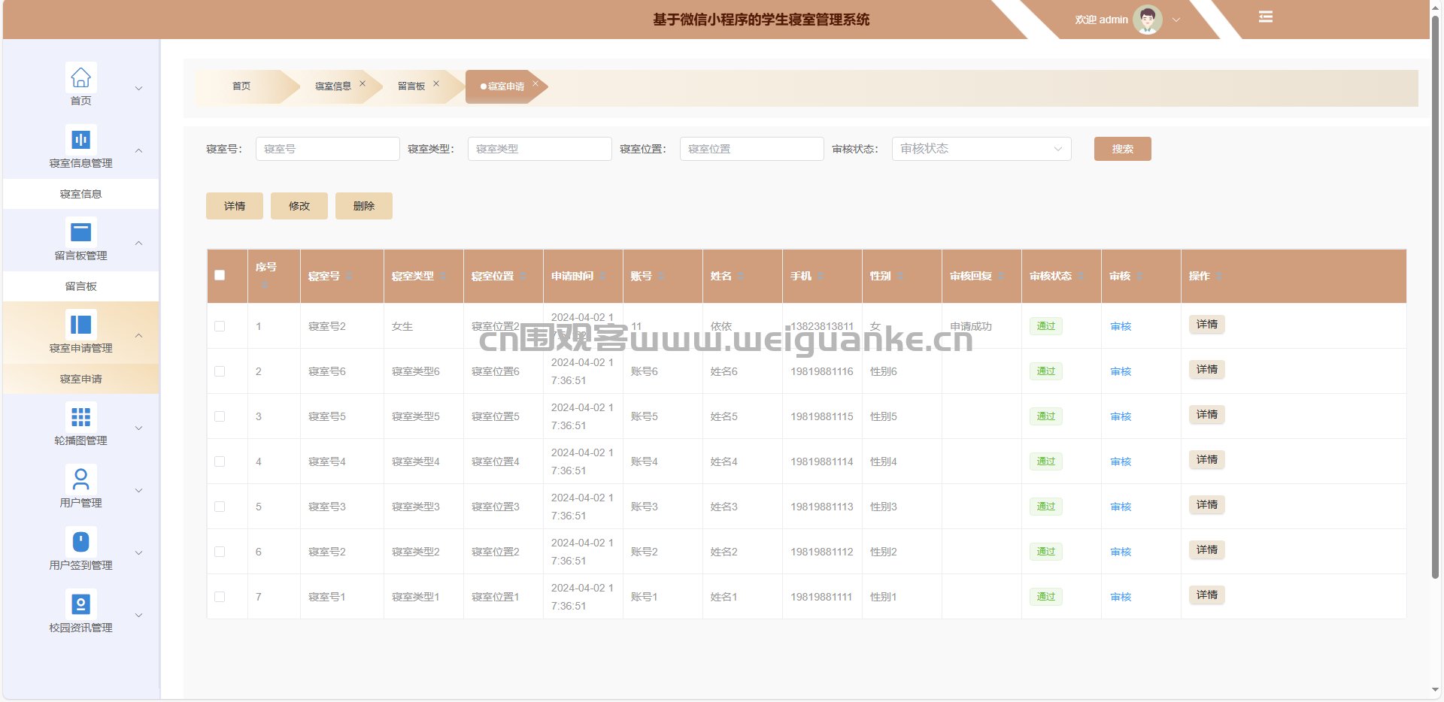Tick the select-all checkbox in table header

(x=220, y=275)
